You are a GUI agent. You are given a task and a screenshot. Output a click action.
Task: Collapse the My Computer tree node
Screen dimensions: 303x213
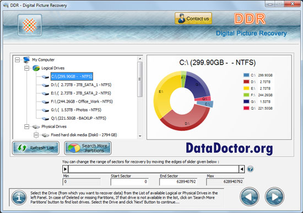pos(17,60)
